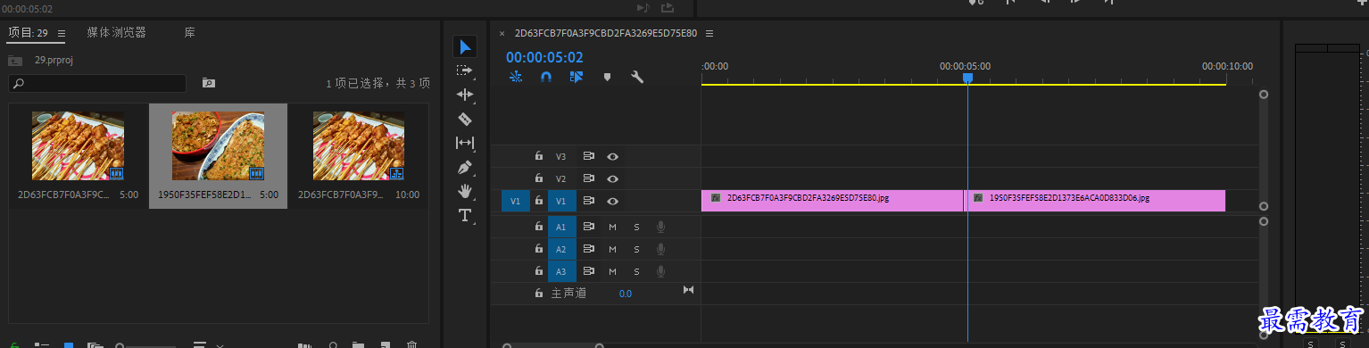This screenshot has height=348, width=1369.
Task: Close the 2D63FCB7F0A3F9CBD2FA3269E5D75E80 sequence tab
Action: pos(502,33)
